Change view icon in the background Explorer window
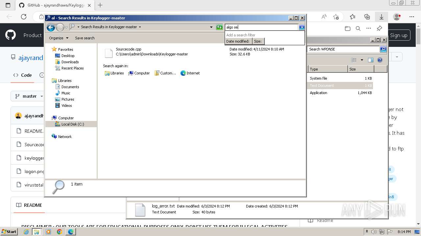The height and width of the screenshot is (236, 421). pos(354,60)
